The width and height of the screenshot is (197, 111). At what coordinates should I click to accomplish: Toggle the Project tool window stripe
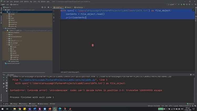pos(1,10)
